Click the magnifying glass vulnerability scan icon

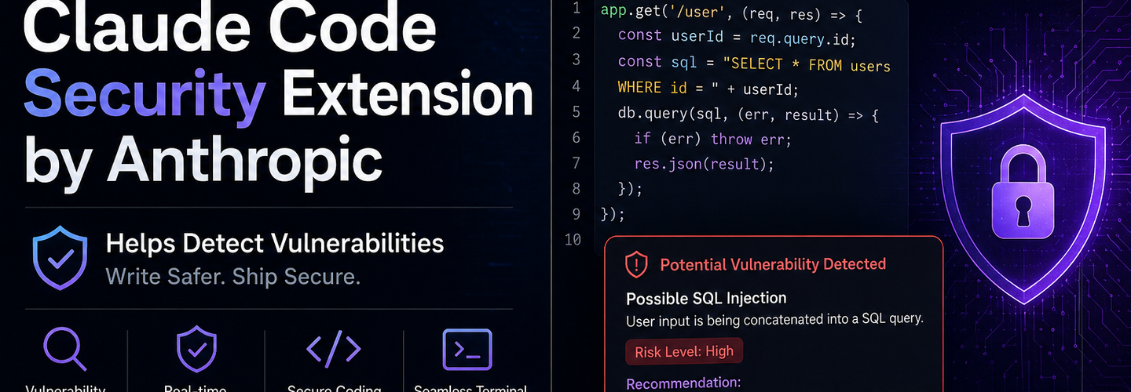(64, 349)
